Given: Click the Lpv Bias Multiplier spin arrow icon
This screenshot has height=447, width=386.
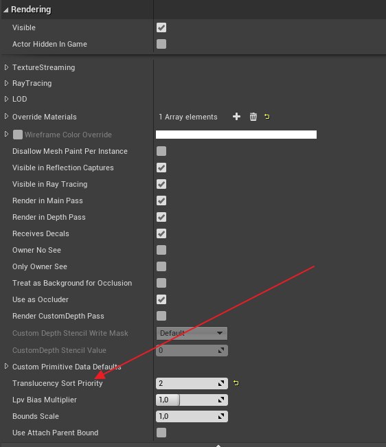Looking at the screenshot, I should 221,400.
